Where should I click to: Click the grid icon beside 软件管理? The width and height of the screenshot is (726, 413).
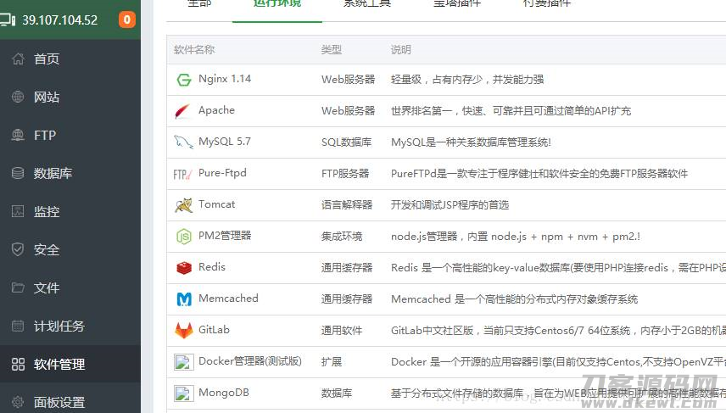pos(18,364)
